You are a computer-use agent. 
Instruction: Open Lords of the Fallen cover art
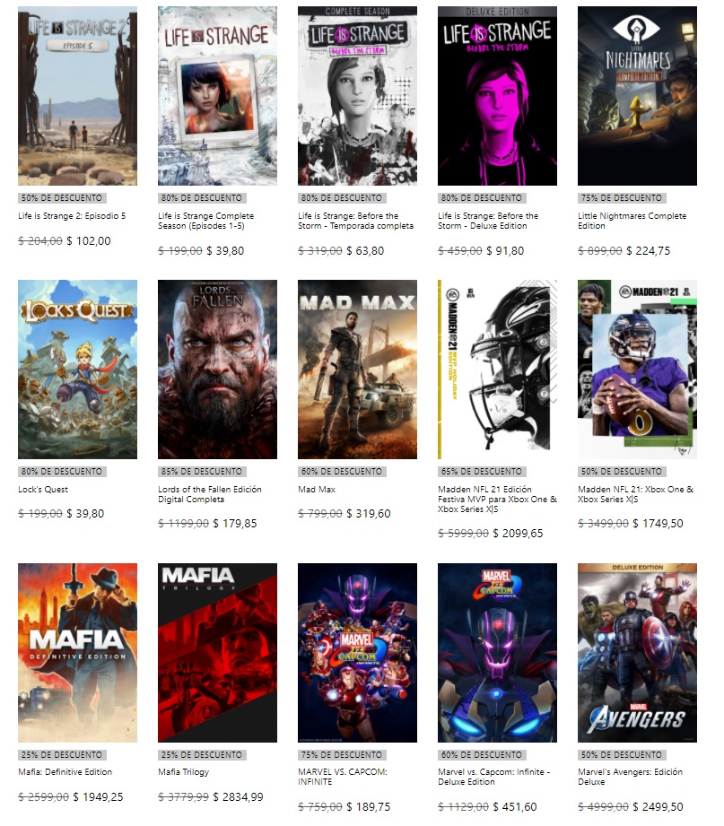(x=218, y=370)
